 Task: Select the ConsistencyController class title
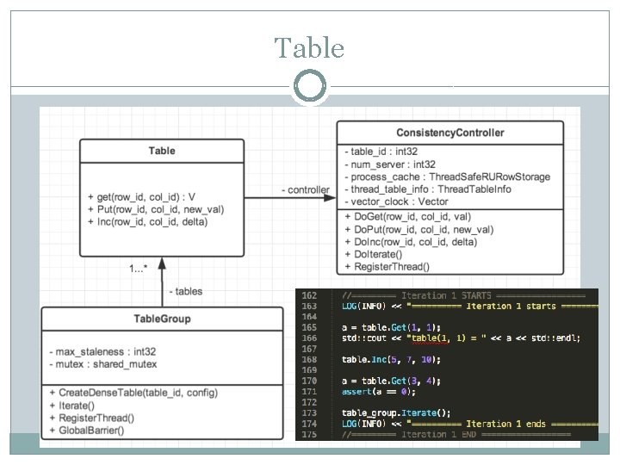450,133
